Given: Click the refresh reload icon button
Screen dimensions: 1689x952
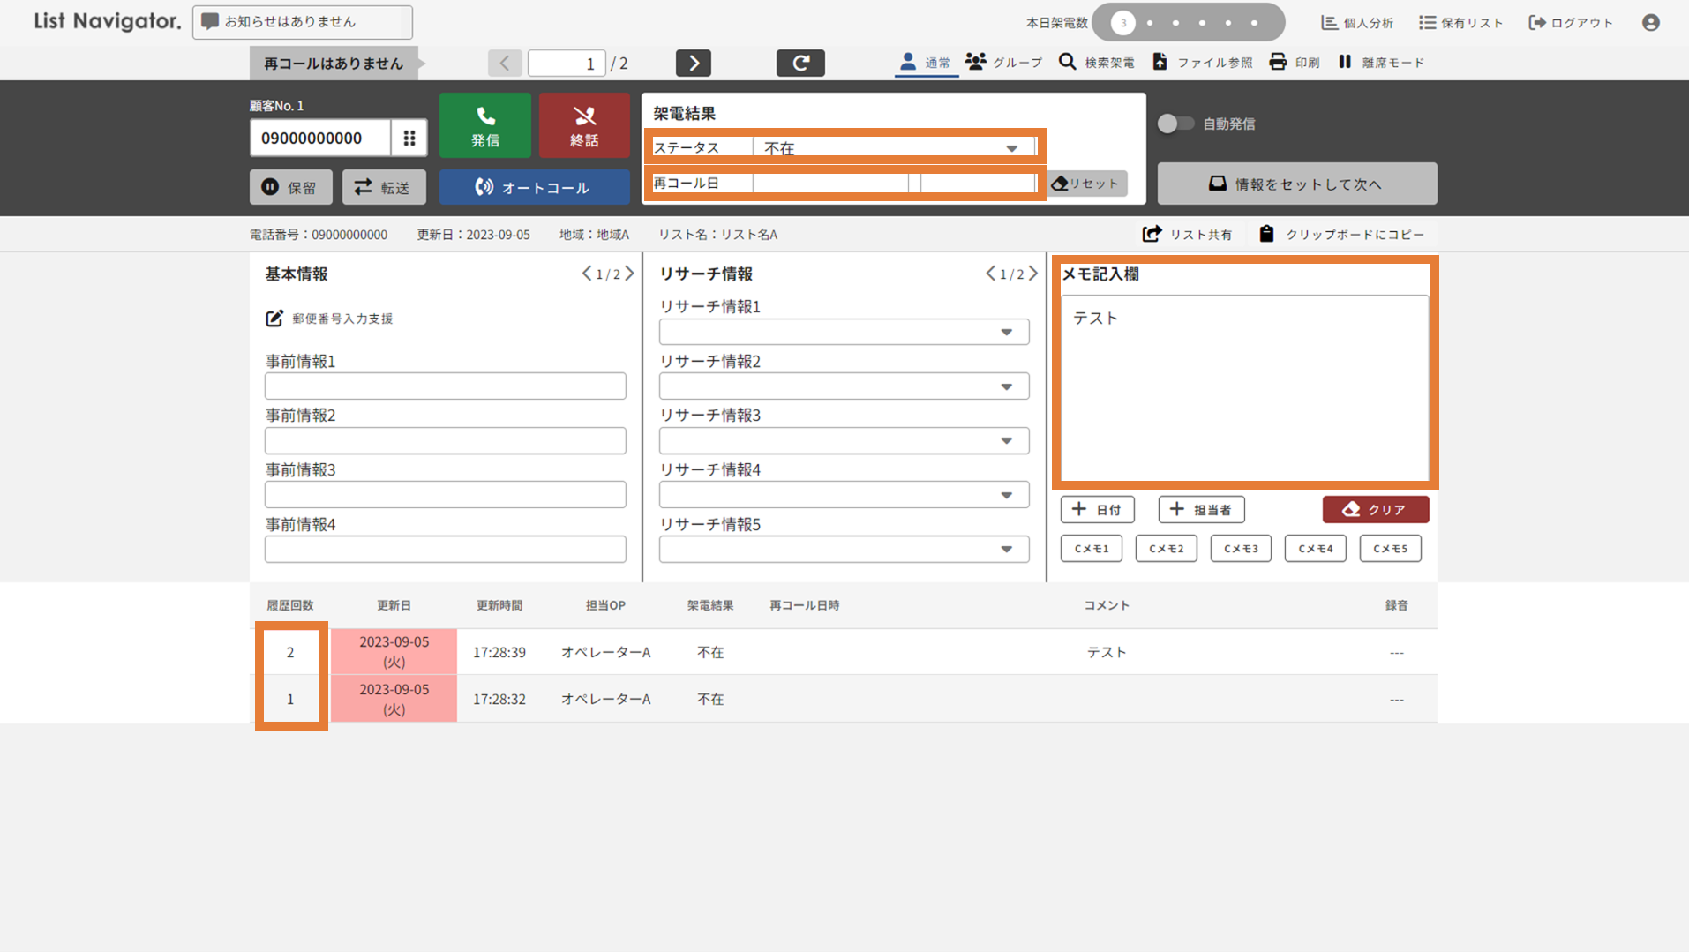Looking at the screenshot, I should tap(799, 63).
